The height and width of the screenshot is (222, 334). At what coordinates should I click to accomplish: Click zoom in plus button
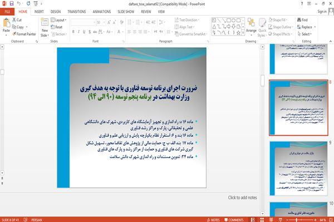coord(316,220)
